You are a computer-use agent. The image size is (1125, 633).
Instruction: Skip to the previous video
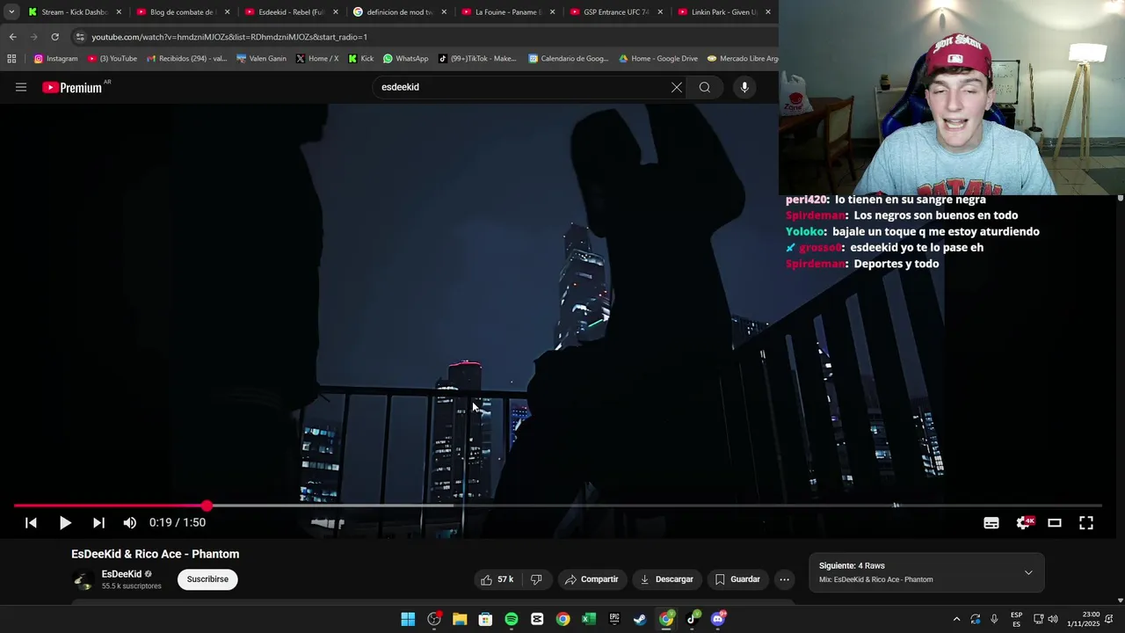click(x=31, y=522)
